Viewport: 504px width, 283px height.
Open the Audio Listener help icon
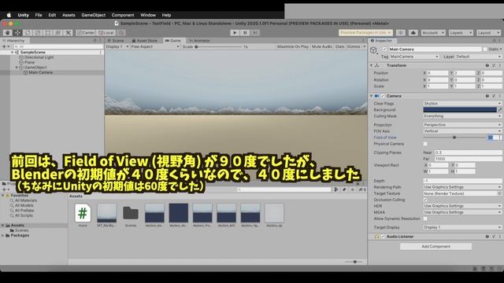487,237
